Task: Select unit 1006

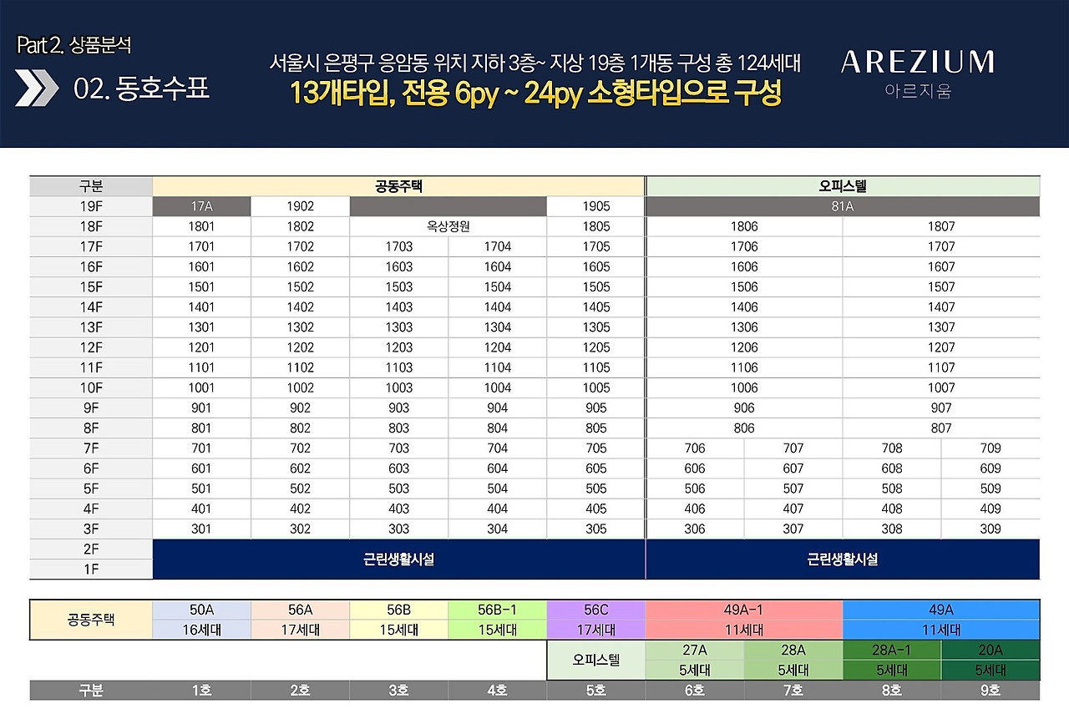Action: pyautogui.click(x=744, y=387)
